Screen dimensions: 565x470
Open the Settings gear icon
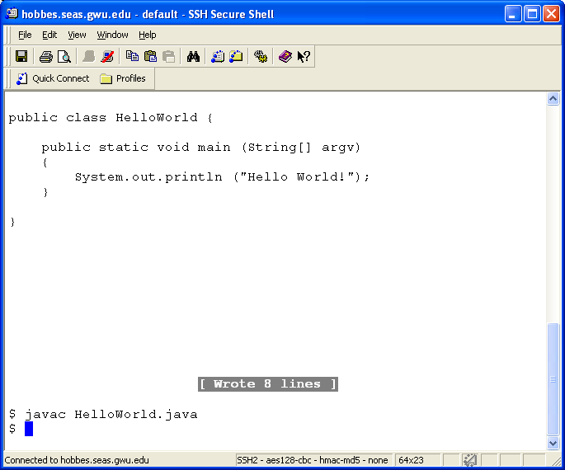[x=261, y=56]
